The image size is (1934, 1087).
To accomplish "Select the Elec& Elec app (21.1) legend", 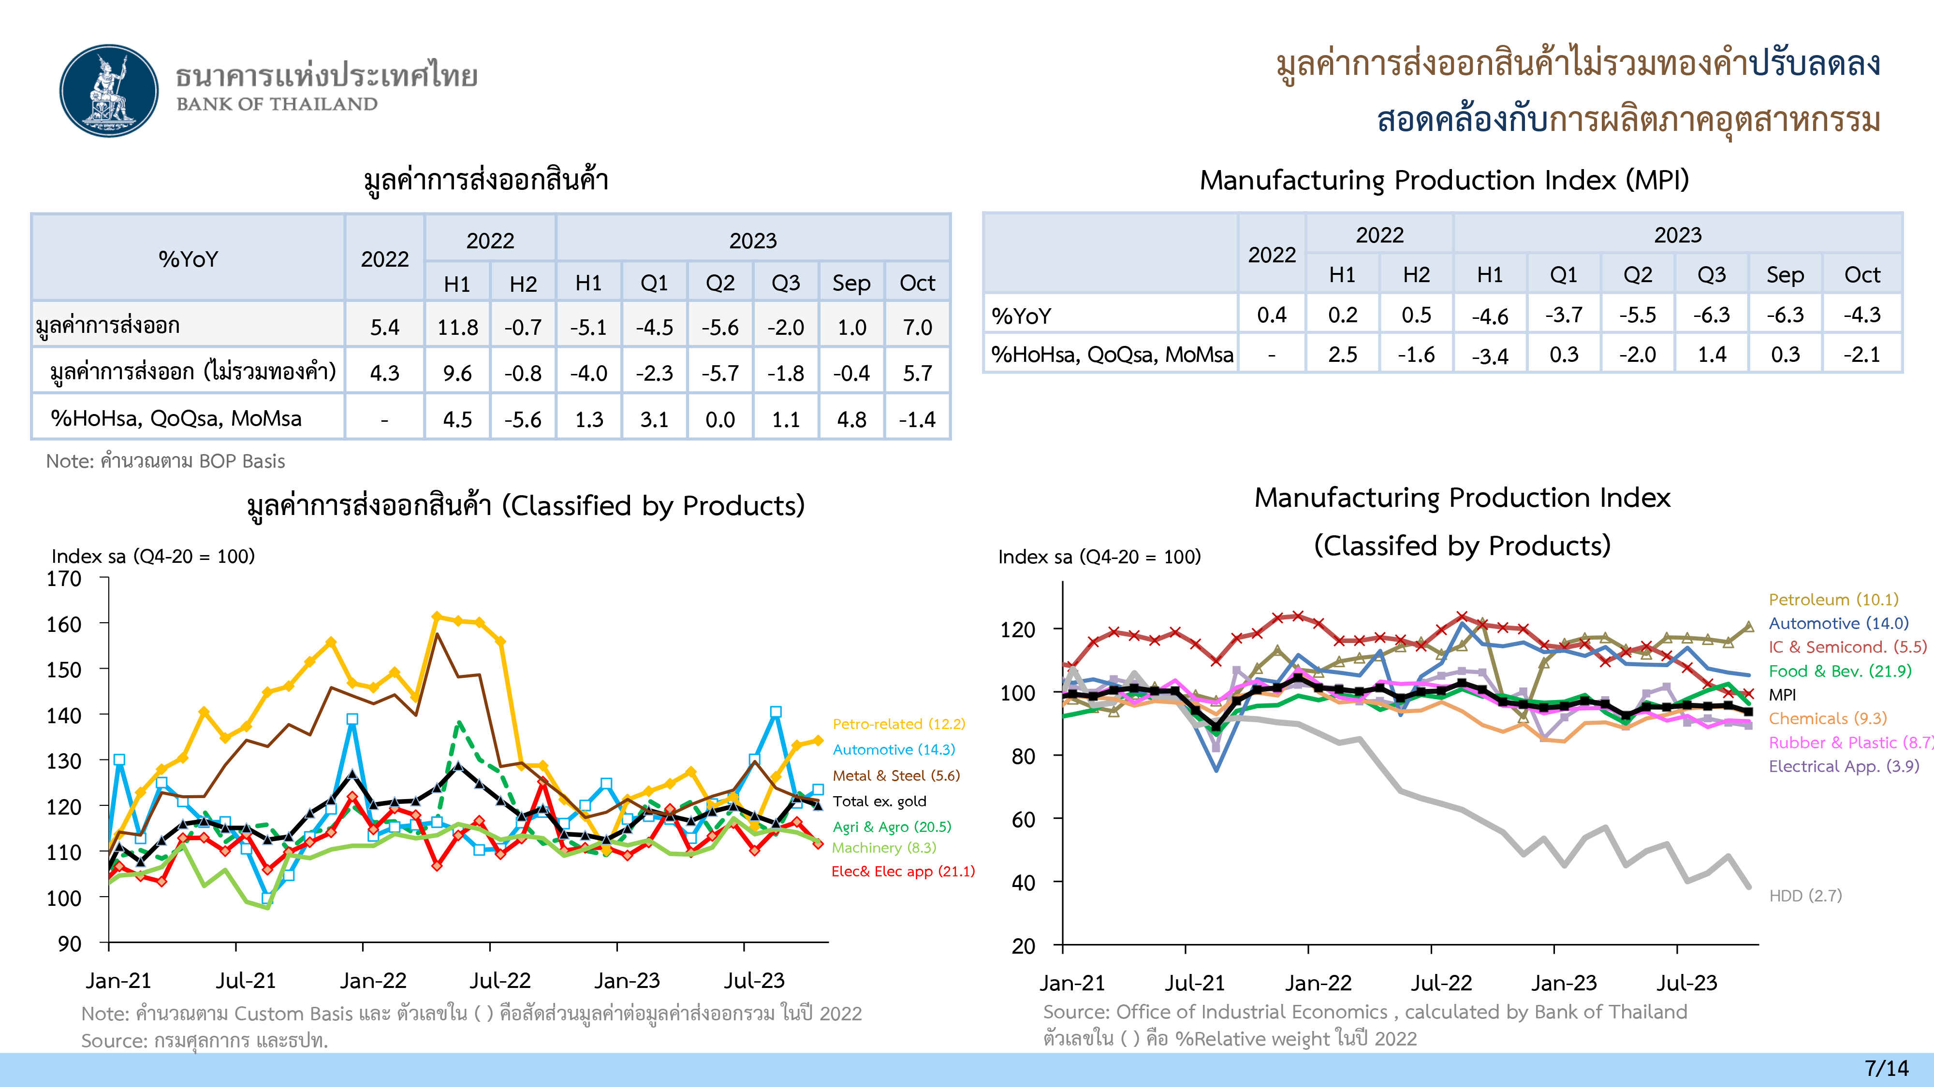I will click(x=902, y=871).
